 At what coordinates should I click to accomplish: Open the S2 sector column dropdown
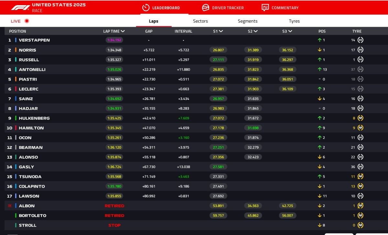pyautogui.click(x=255, y=31)
